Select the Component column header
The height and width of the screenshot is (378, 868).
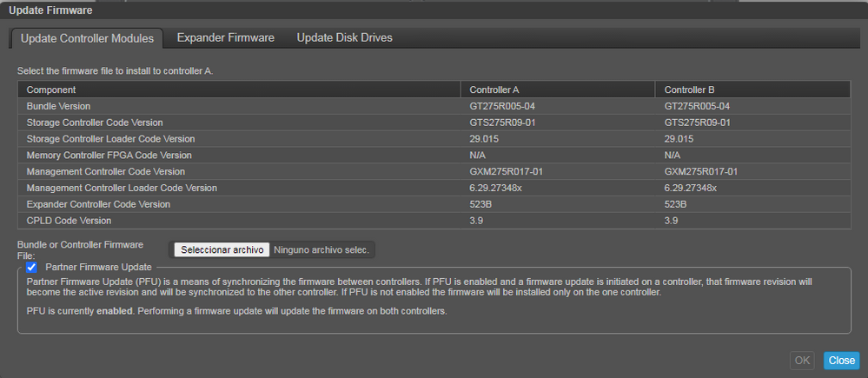[239, 90]
